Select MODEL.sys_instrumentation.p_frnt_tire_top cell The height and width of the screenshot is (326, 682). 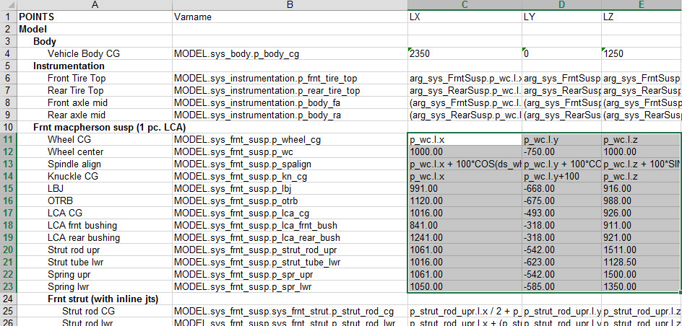point(290,79)
